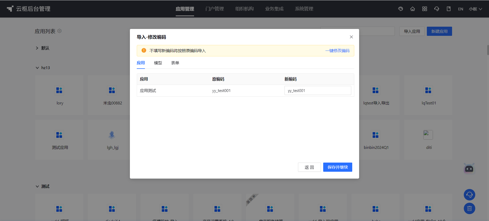Switch to the 模型 tab
The width and height of the screenshot is (489, 221).
point(158,63)
